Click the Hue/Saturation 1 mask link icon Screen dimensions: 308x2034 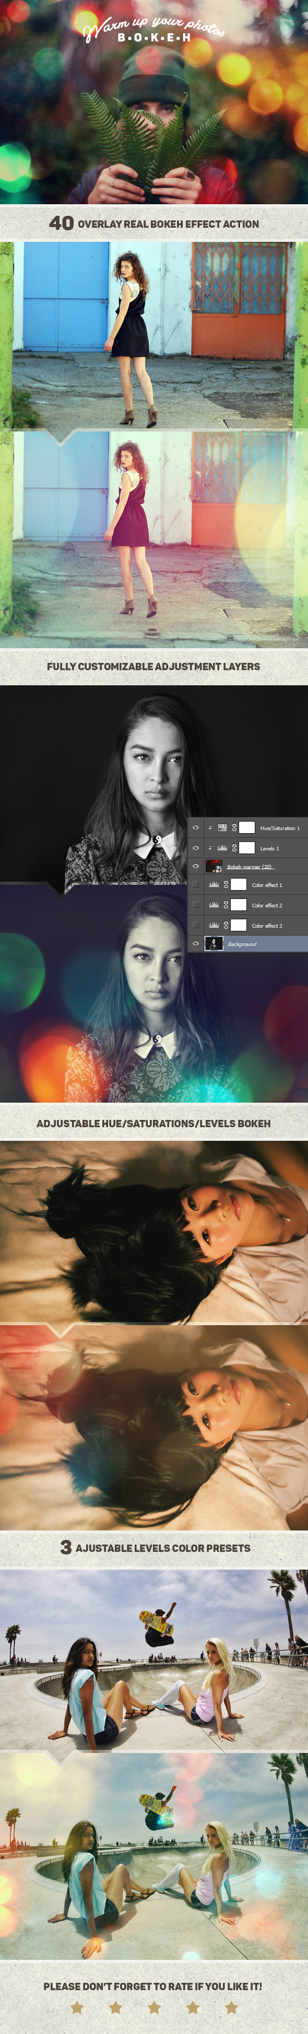(x=234, y=827)
